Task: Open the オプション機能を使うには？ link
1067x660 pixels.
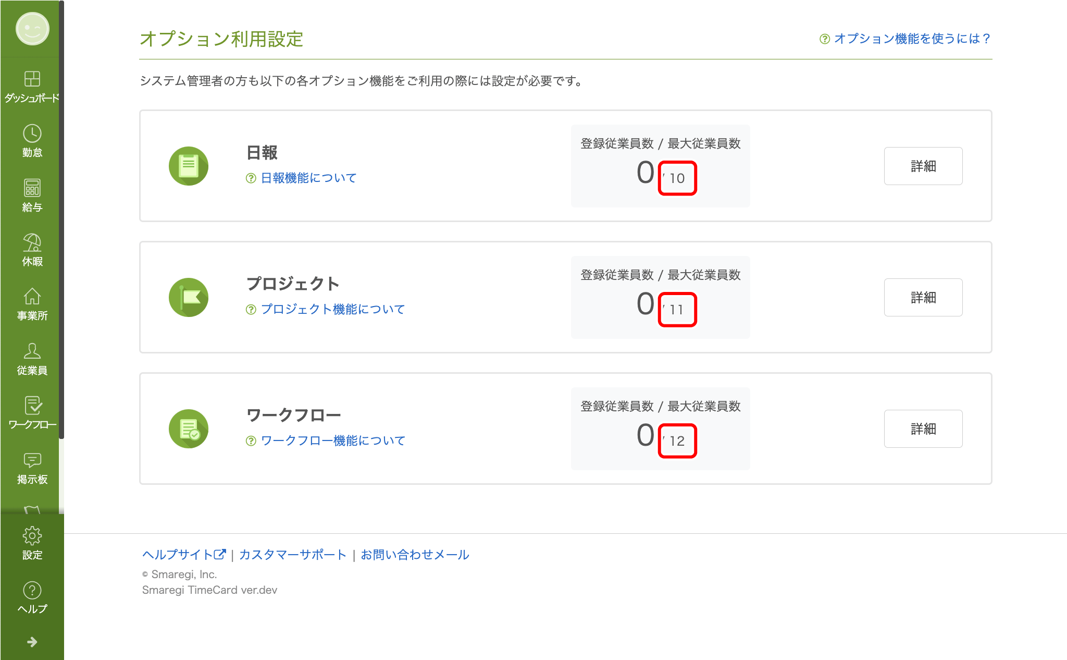Action: (x=912, y=39)
